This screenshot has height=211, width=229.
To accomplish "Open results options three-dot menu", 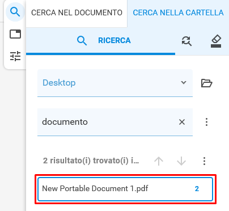I will 204,161.
